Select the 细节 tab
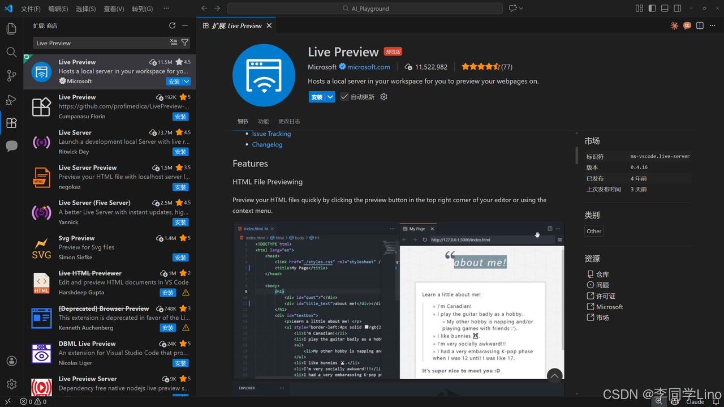The width and height of the screenshot is (724, 407). pyautogui.click(x=243, y=121)
